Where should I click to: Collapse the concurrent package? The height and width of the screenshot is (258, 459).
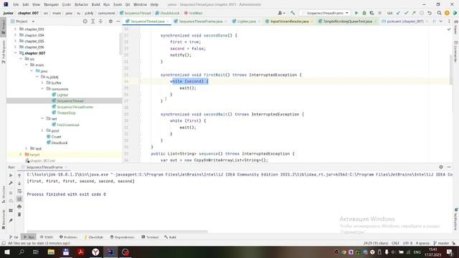pyautogui.click(x=42, y=89)
